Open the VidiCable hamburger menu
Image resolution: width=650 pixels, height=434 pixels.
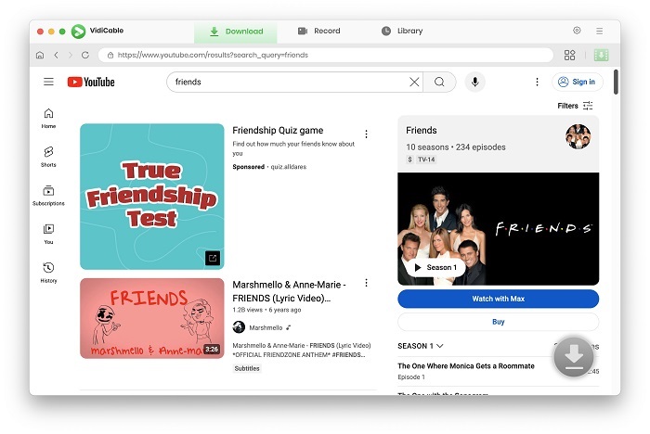pos(600,31)
